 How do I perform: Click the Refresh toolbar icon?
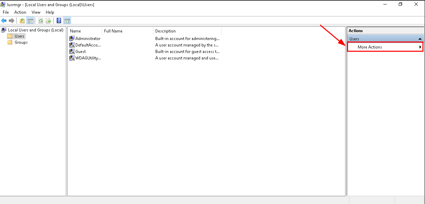pos(41,21)
